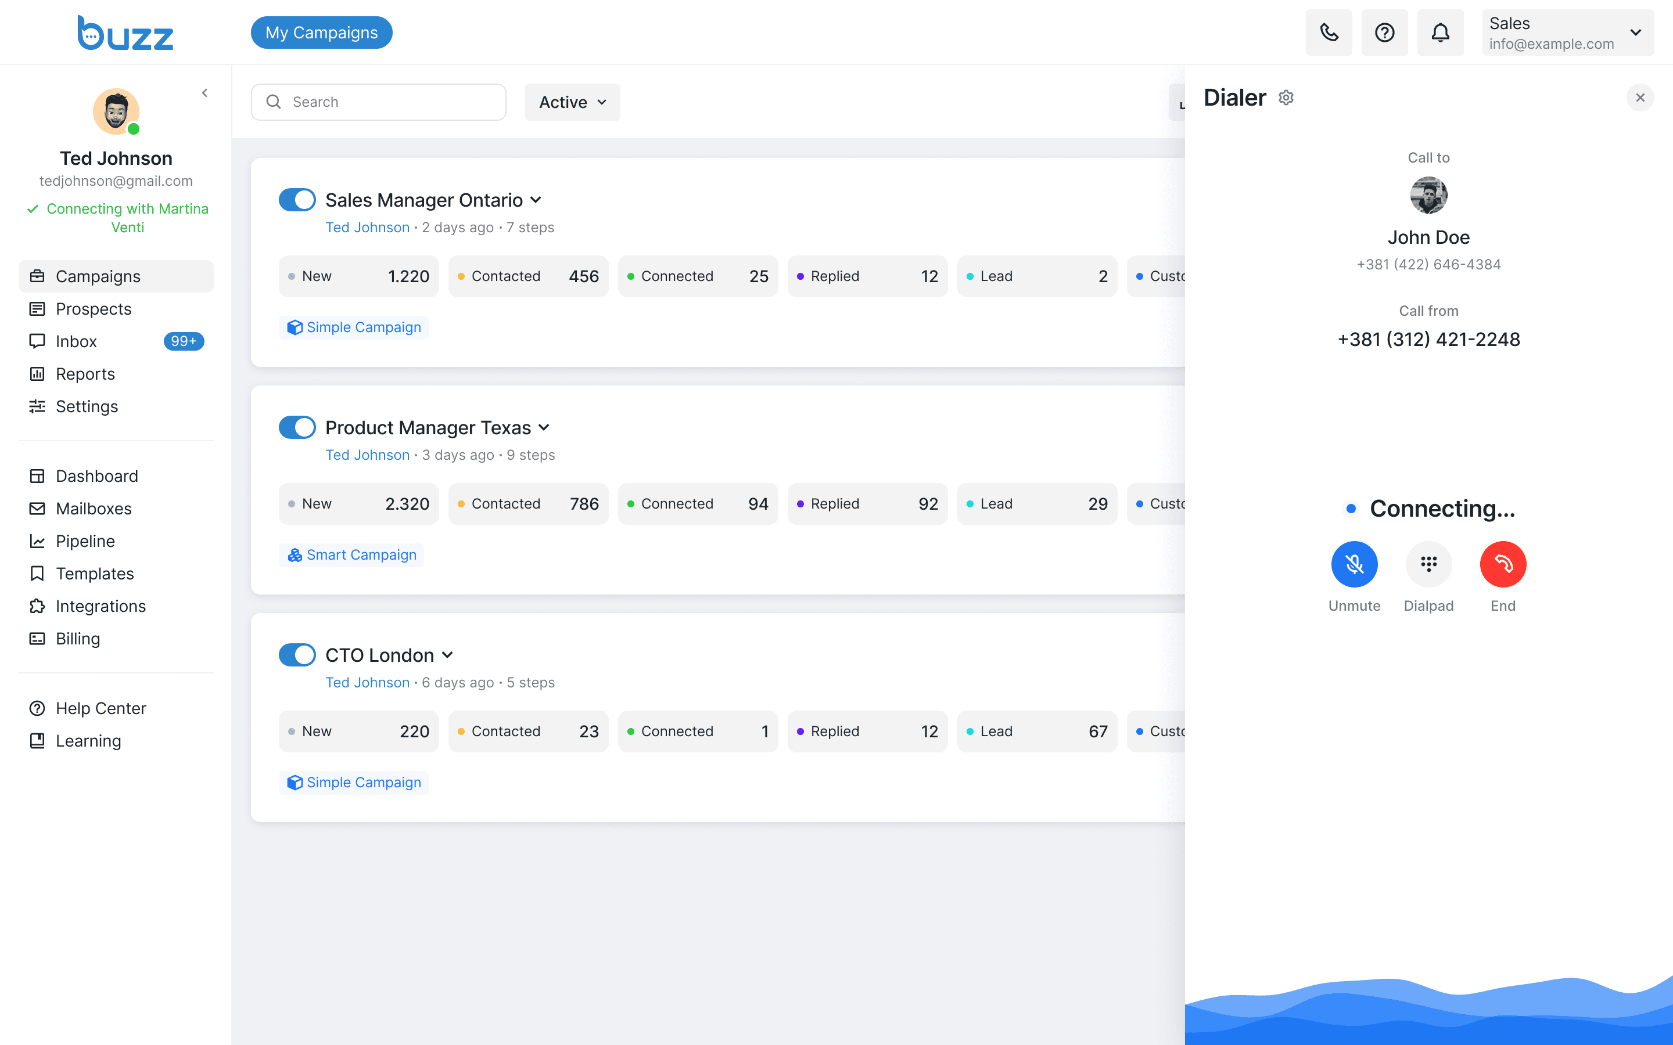This screenshot has height=1045, width=1673.
Task: Go to Billing
Action: pyautogui.click(x=116, y=639)
